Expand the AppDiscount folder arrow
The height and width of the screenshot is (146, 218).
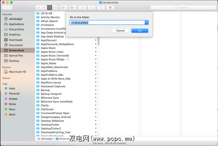coord(96,40)
